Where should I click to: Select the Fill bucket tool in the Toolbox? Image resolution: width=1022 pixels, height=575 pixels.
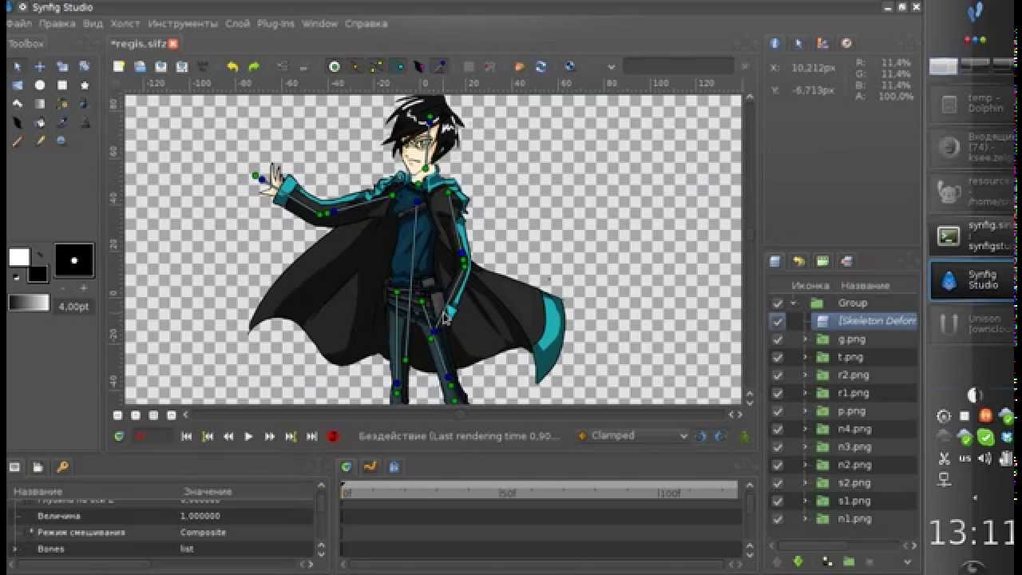[x=40, y=123]
